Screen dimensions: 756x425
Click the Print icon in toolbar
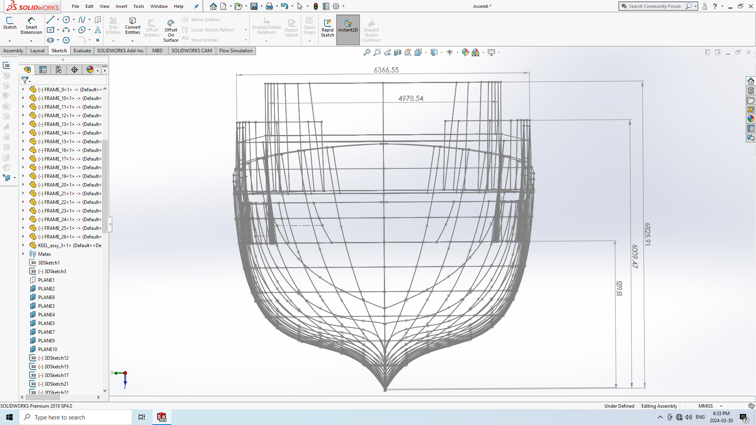coord(269,6)
